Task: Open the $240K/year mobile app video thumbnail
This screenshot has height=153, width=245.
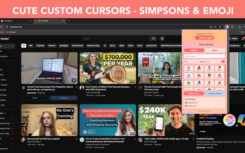Action: (x=166, y=120)
